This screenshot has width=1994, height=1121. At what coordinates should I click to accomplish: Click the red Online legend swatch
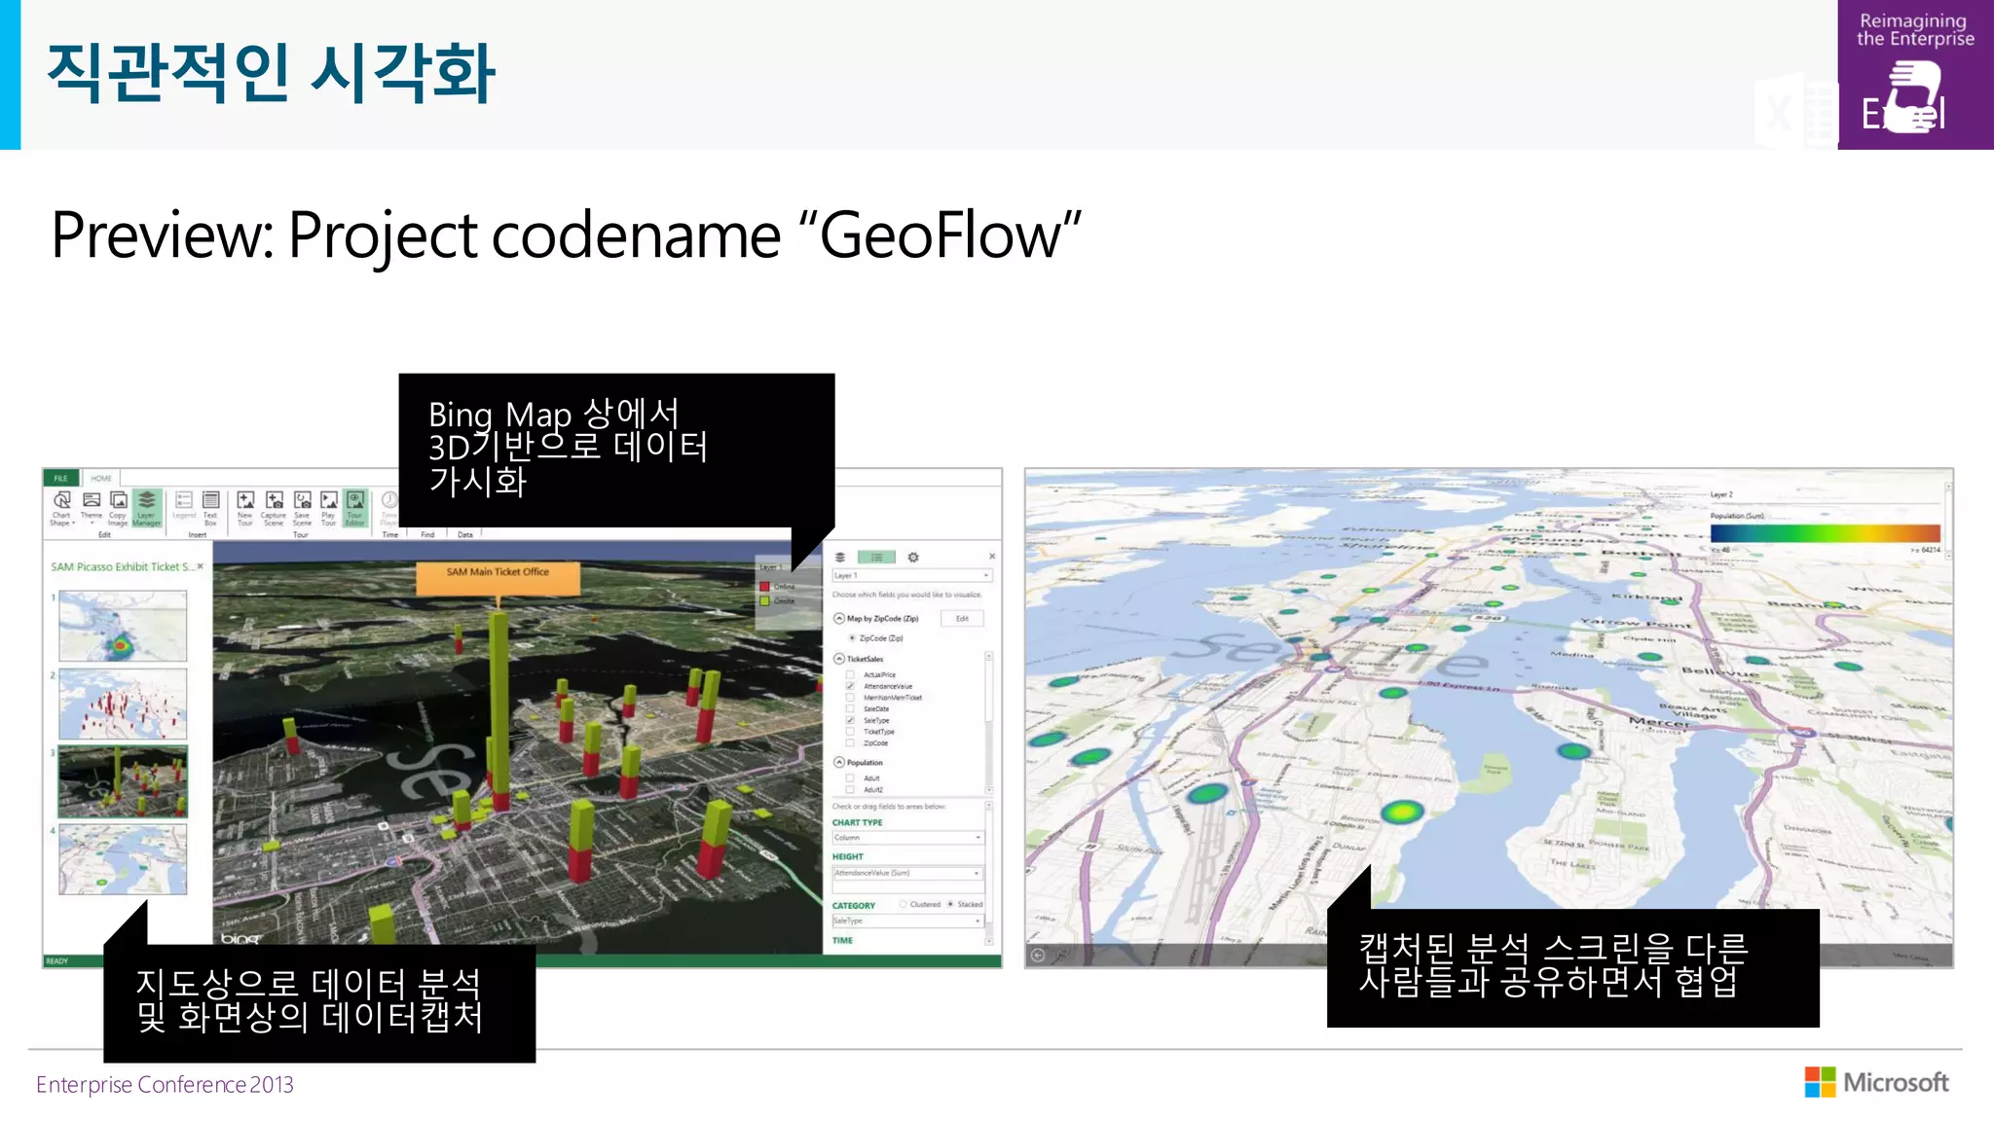click(x=765, y=587)
